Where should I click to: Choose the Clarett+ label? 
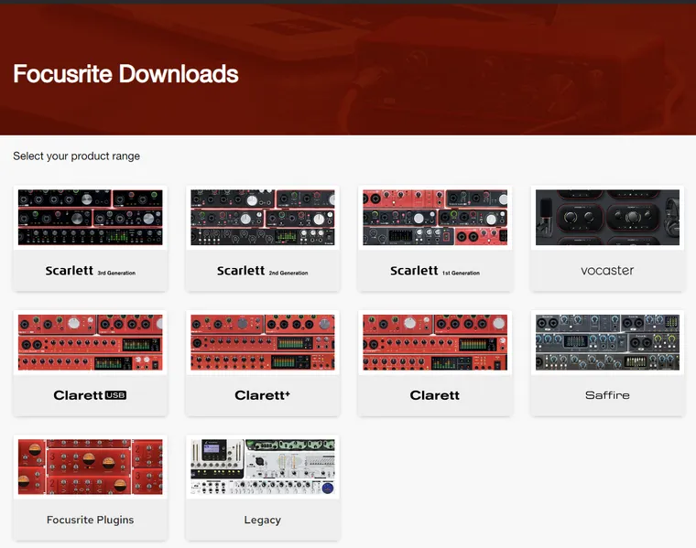262,395
